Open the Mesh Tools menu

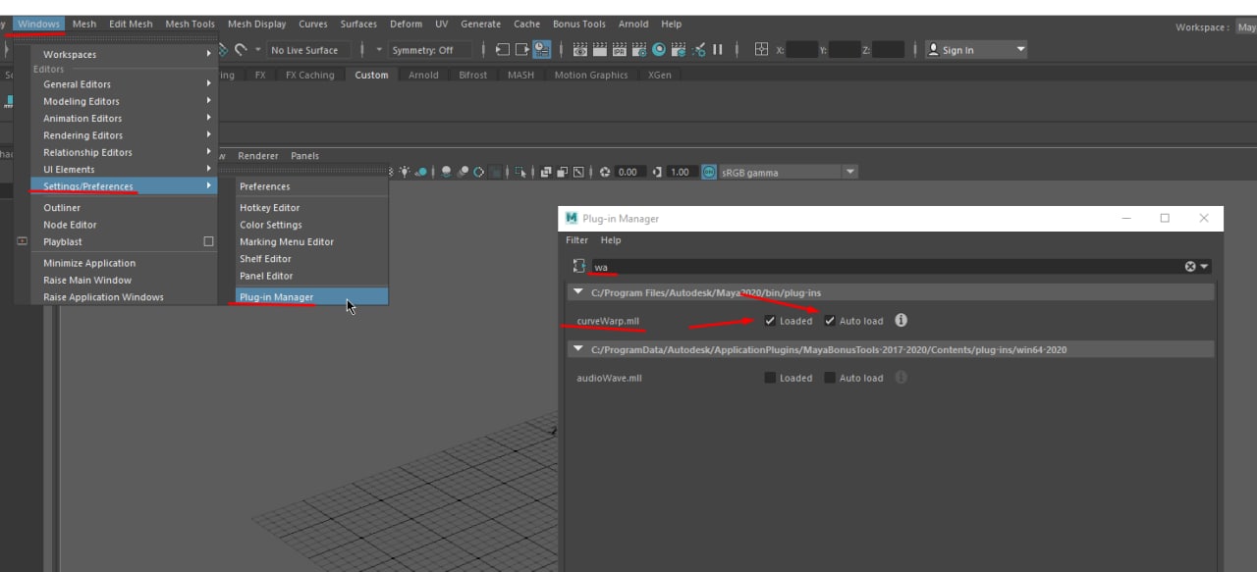(x=190, y=24)
